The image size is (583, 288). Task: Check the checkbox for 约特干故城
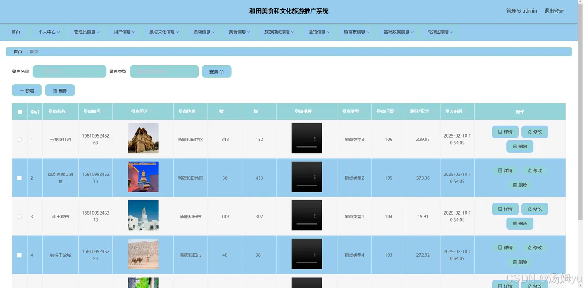pyautogui.click(x=20, y=255)
